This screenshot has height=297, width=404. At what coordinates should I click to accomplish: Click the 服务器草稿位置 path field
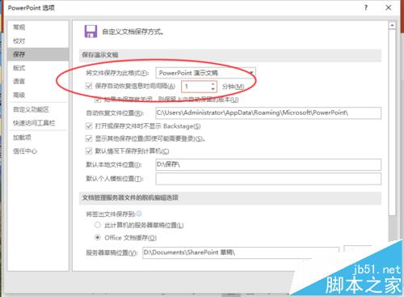tap(241, 252)
